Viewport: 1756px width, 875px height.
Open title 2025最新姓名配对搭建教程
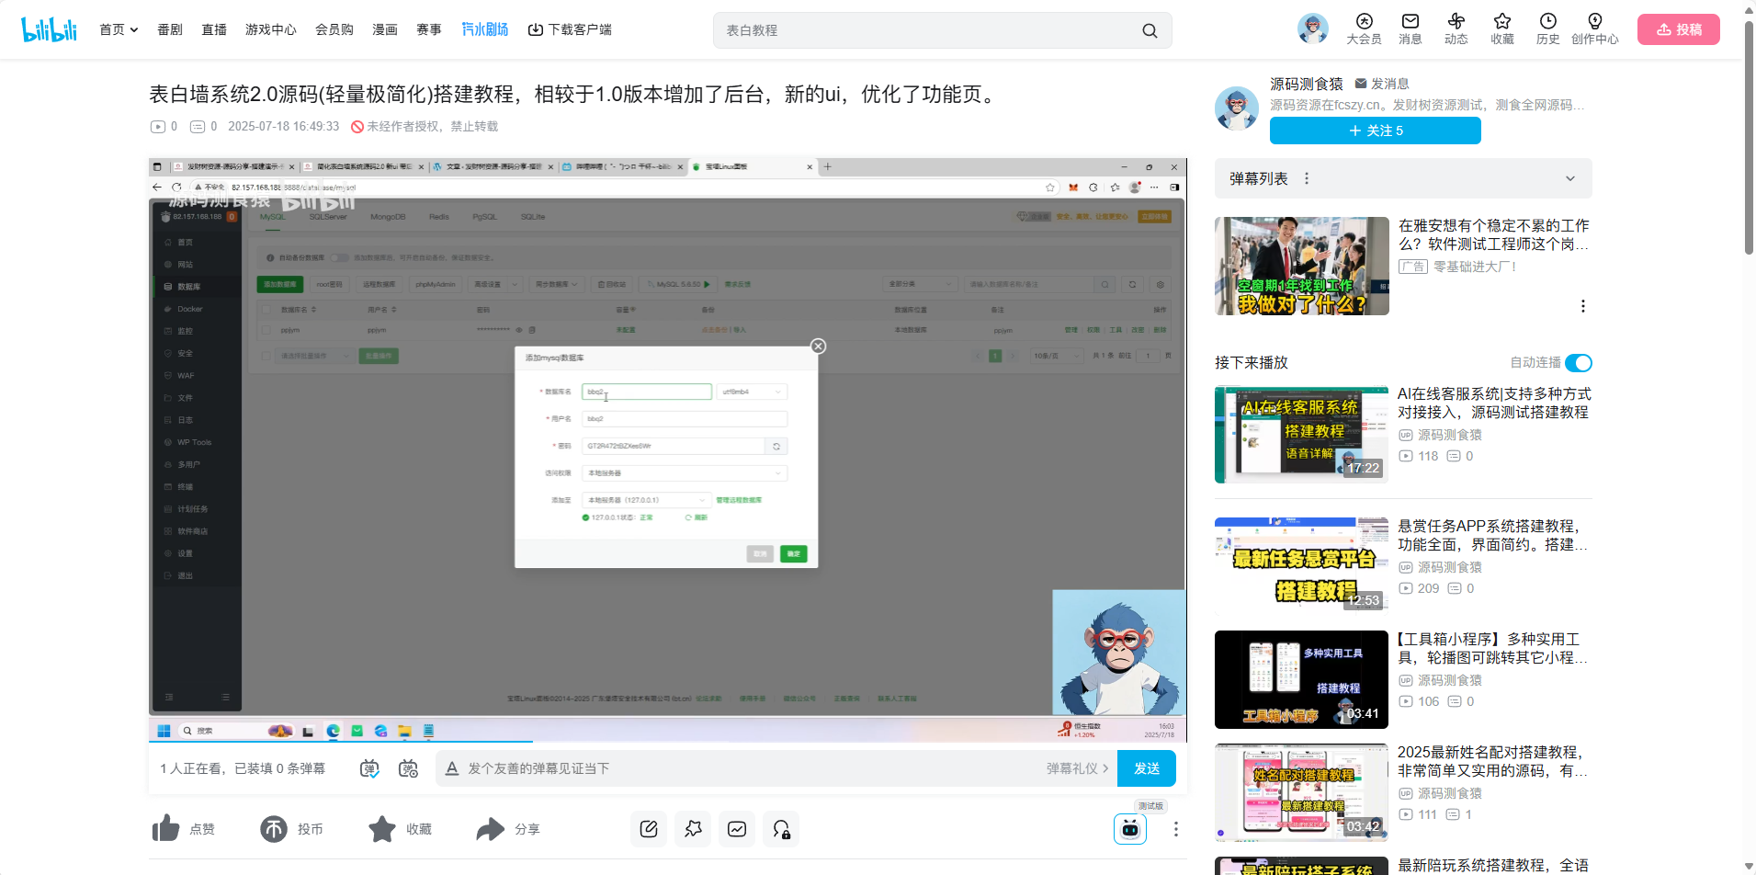1493,761
